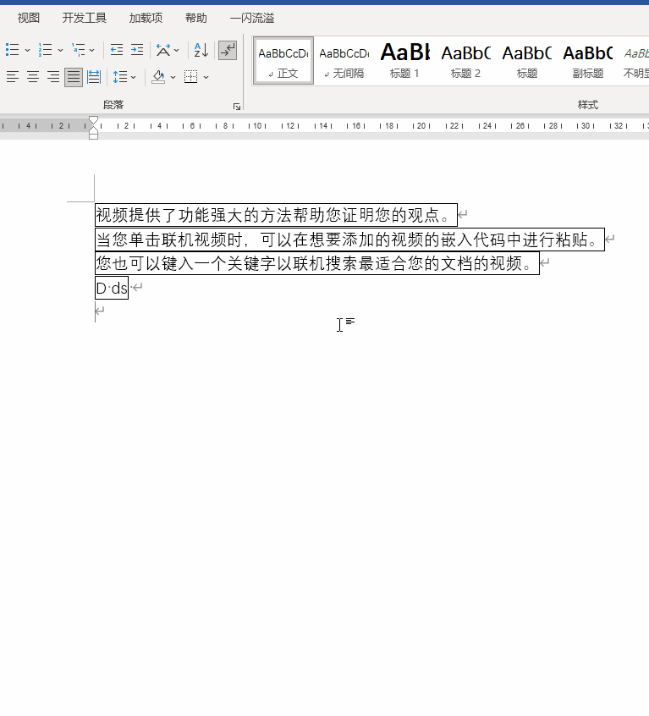Open bullet library dropdown arrow
The image size is (649, 716).
tap(27, 50)
